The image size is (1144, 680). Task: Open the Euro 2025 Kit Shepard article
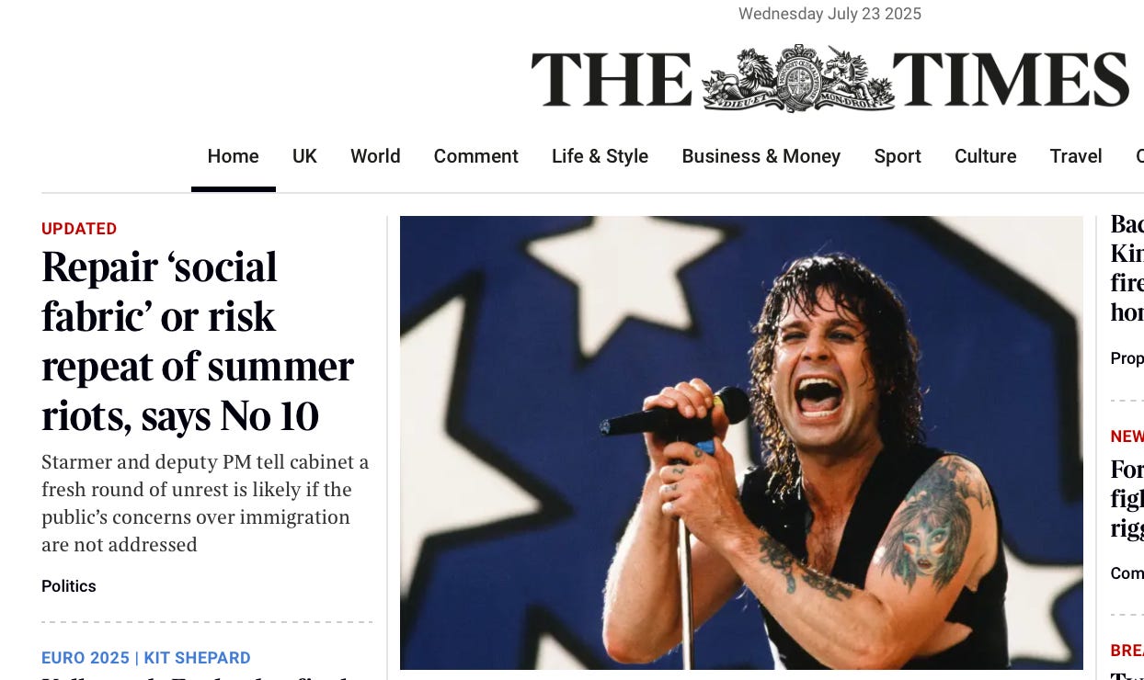(x=146, y=658)
